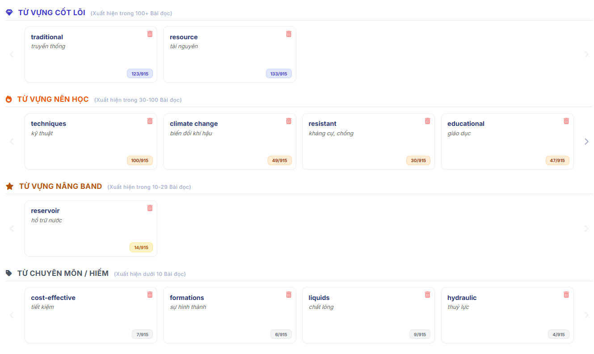594x354 pixels.
Task: Remove the 'resource' word using trash icon
Action: click(289, 34)
